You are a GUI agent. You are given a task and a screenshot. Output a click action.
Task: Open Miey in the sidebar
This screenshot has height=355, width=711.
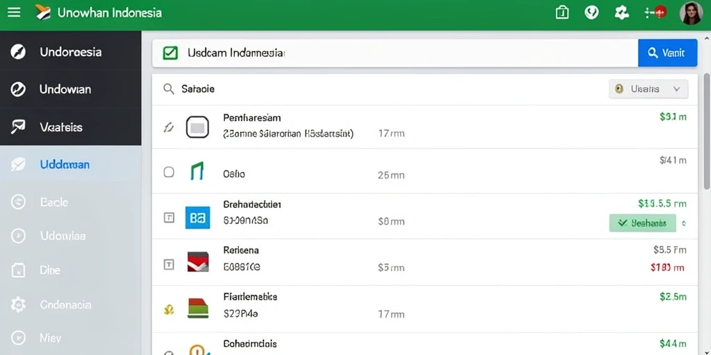click(71, 338)
